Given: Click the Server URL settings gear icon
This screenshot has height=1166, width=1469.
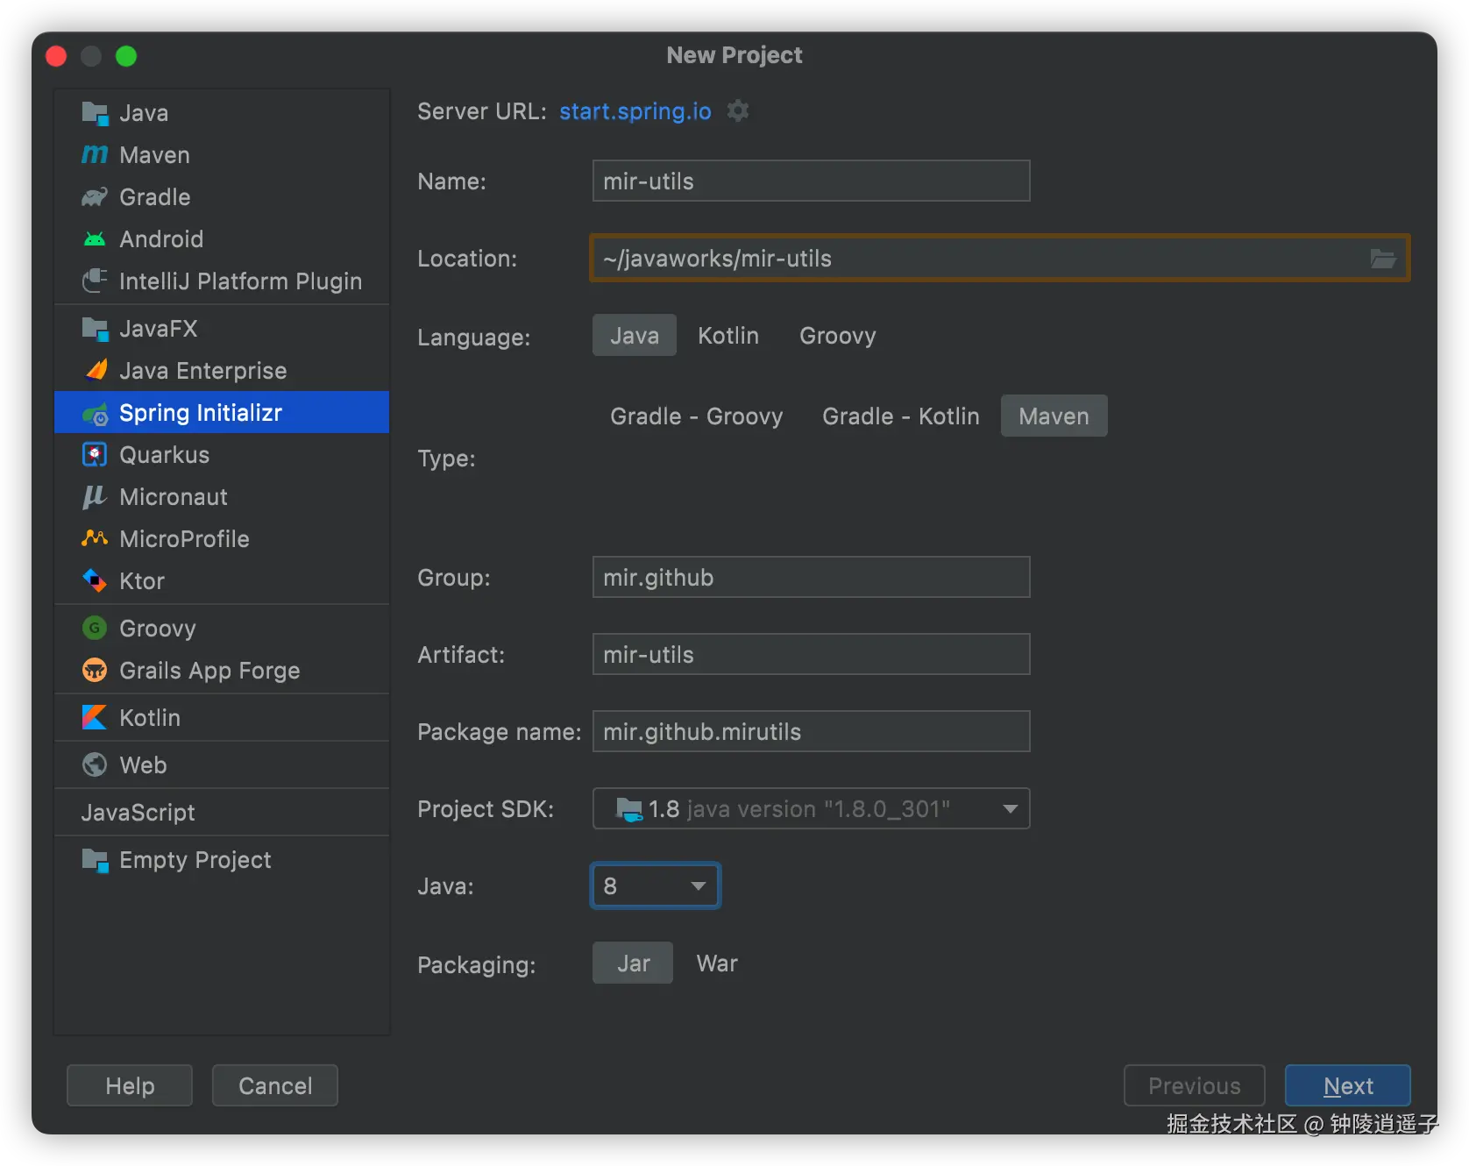Looking at the screenshot, I should 738,111.
